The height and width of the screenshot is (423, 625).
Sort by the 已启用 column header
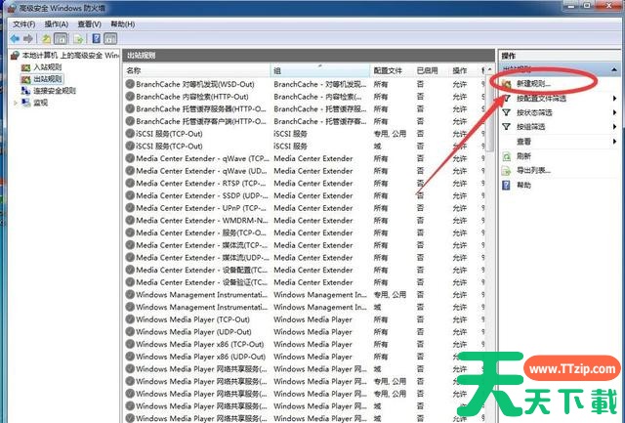[x=431, y=70]
